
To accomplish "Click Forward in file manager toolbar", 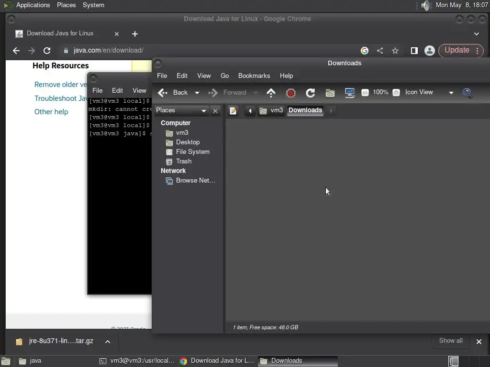I will tap(227, 93).
